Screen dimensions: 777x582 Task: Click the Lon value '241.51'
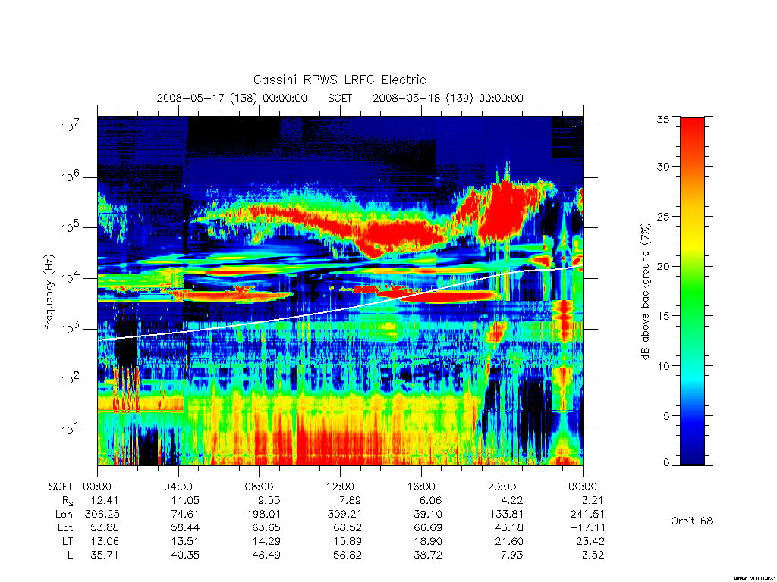pos(587,515)
